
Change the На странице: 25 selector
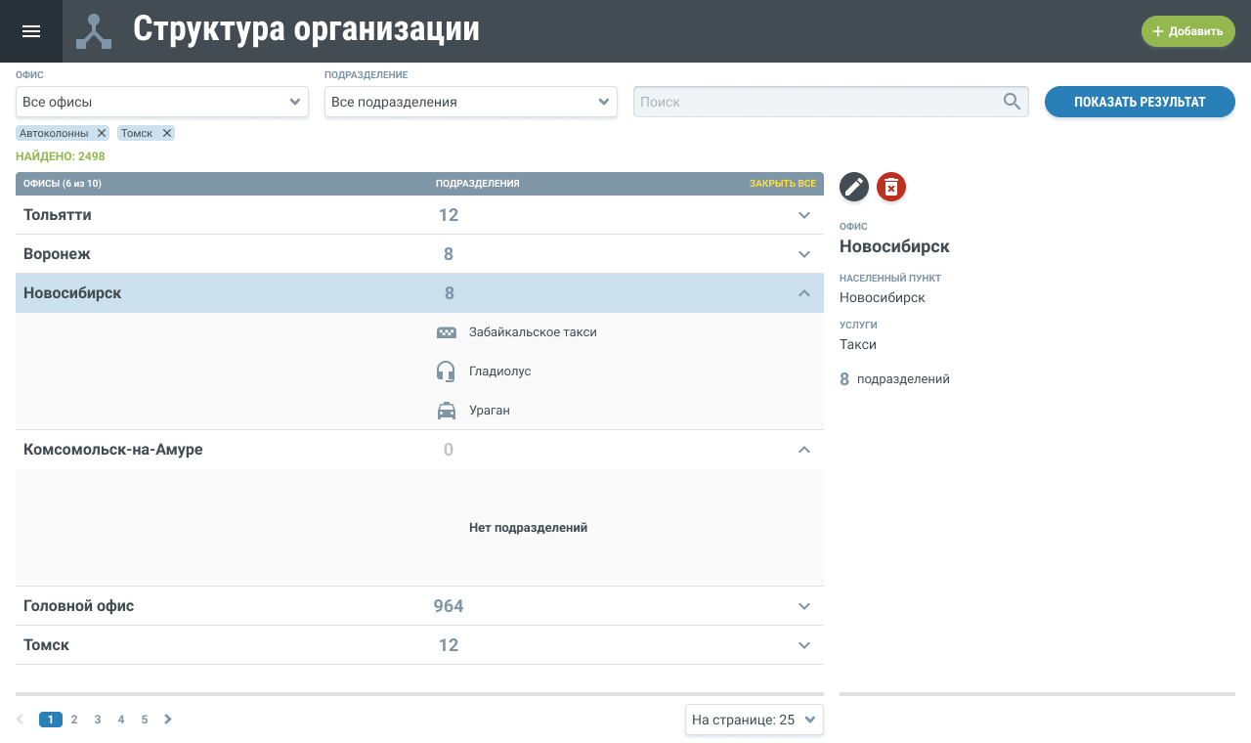click(x=754, y=720)
